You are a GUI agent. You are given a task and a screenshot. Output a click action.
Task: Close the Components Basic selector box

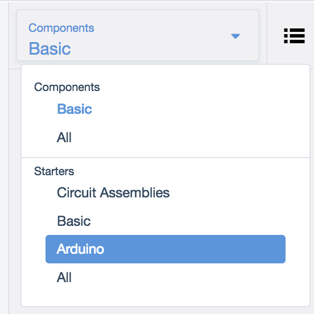point(138,35)
